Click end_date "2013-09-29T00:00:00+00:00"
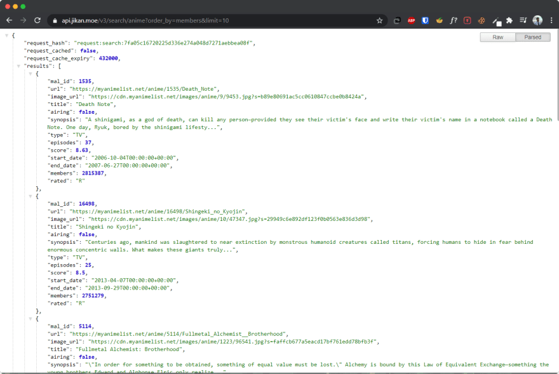This screenshot has height=374, width=559. tap(128, 288)
